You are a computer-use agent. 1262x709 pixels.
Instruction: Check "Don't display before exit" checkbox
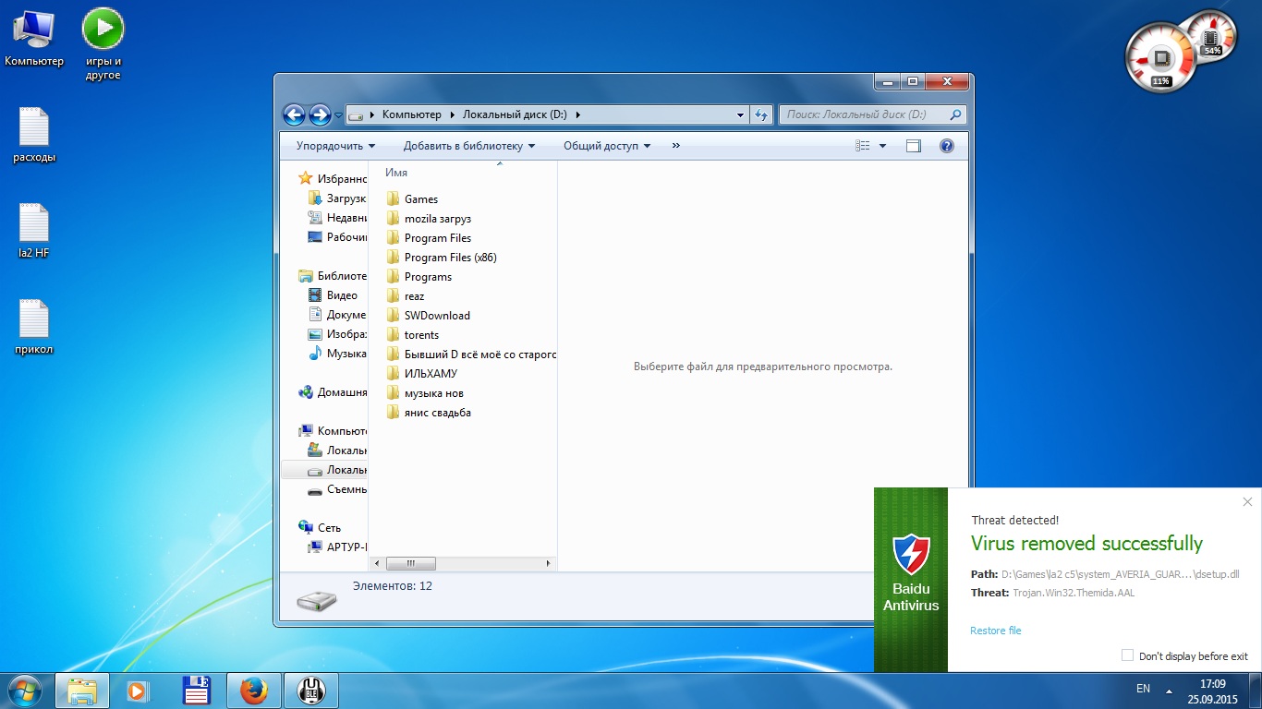[1127, 655]
